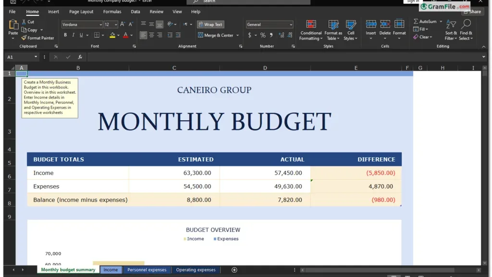This screenshot has height=277, width=492.
Task: Increase font size with the larger A icon
Action: (123, 24)
